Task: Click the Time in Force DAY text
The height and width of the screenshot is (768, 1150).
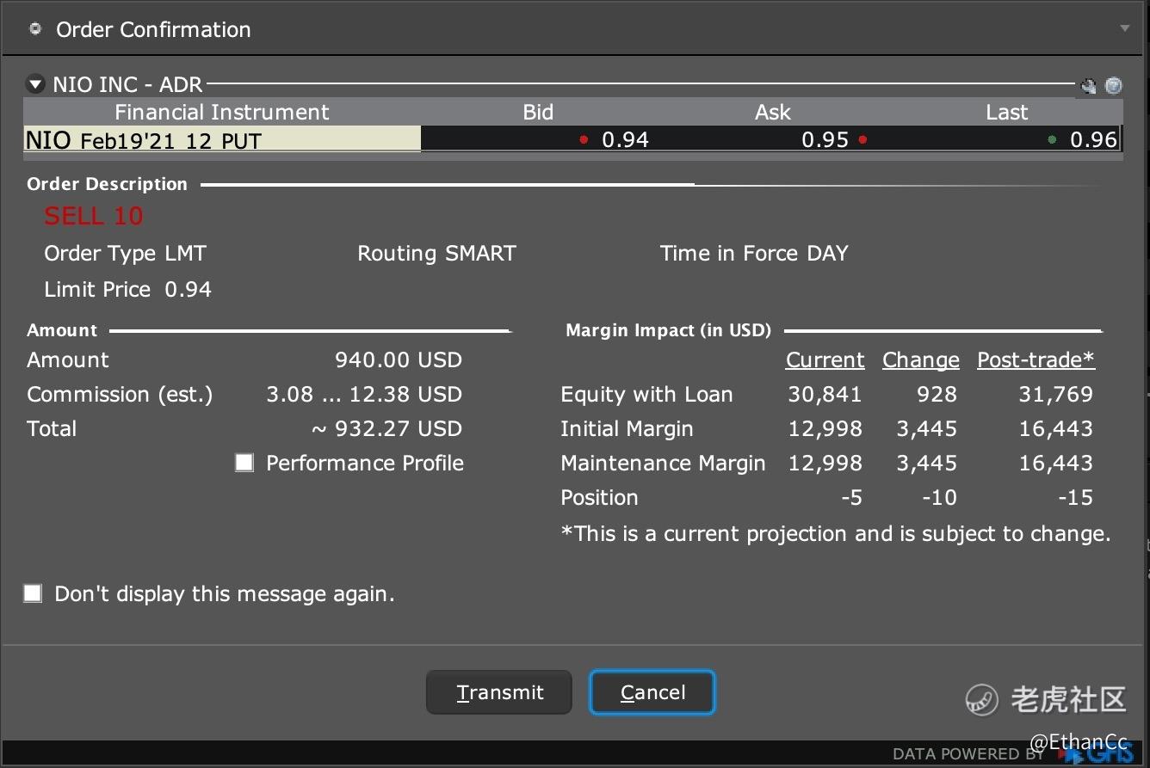Action: tap(754, 254)
